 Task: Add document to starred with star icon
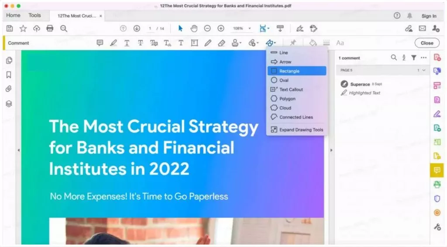pos(23,28)
